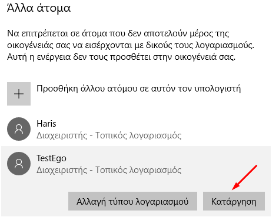Click Haris's Διαχειριστής - Τοπικός λογαριασμός subtitle
This screenshot has height=224, width=279.
click(109, 135)
